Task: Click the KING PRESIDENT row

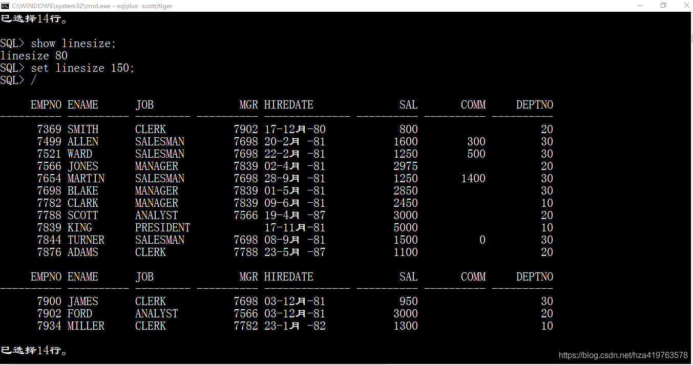Action: click(205, 227)
